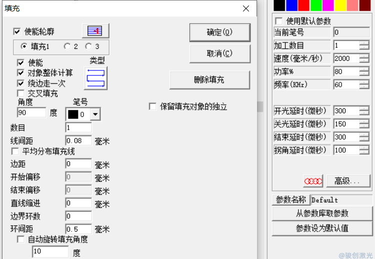This screenshot has height=259, width=375.
Task: Adjust the 拐角延时 spinner
Action: [x=364, y=150]
